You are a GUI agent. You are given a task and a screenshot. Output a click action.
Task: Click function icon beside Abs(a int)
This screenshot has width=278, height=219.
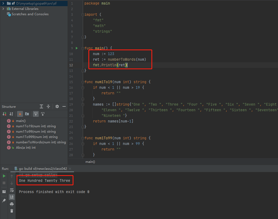coord(9,148)
